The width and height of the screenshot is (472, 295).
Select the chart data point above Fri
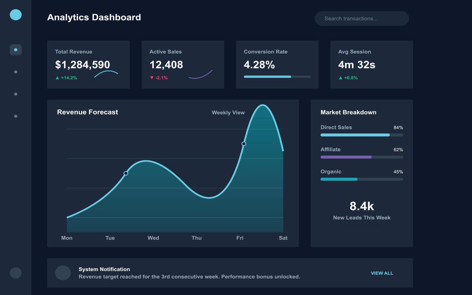tap(244, 144)
